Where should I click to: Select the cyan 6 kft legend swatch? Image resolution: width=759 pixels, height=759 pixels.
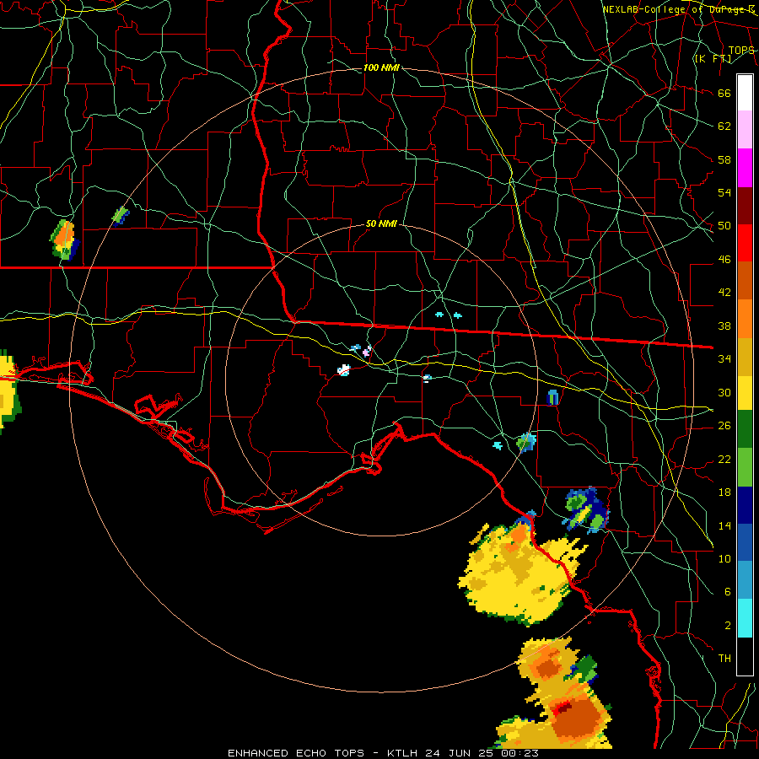click(x=745, y=618)
